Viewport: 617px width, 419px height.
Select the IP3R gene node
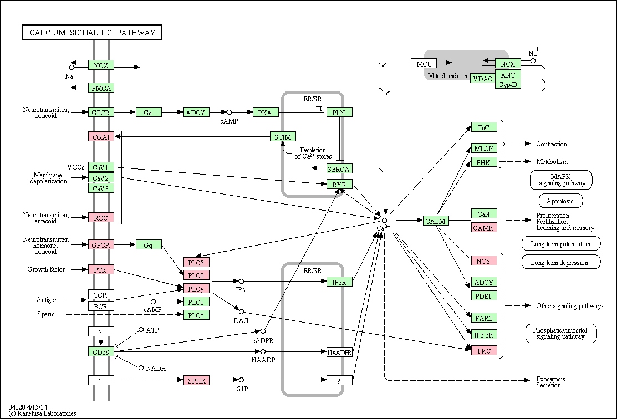(339, 282)
